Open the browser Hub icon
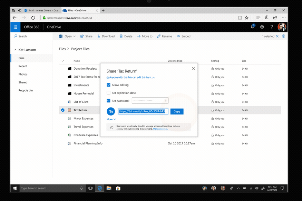 tap(258, 18)
